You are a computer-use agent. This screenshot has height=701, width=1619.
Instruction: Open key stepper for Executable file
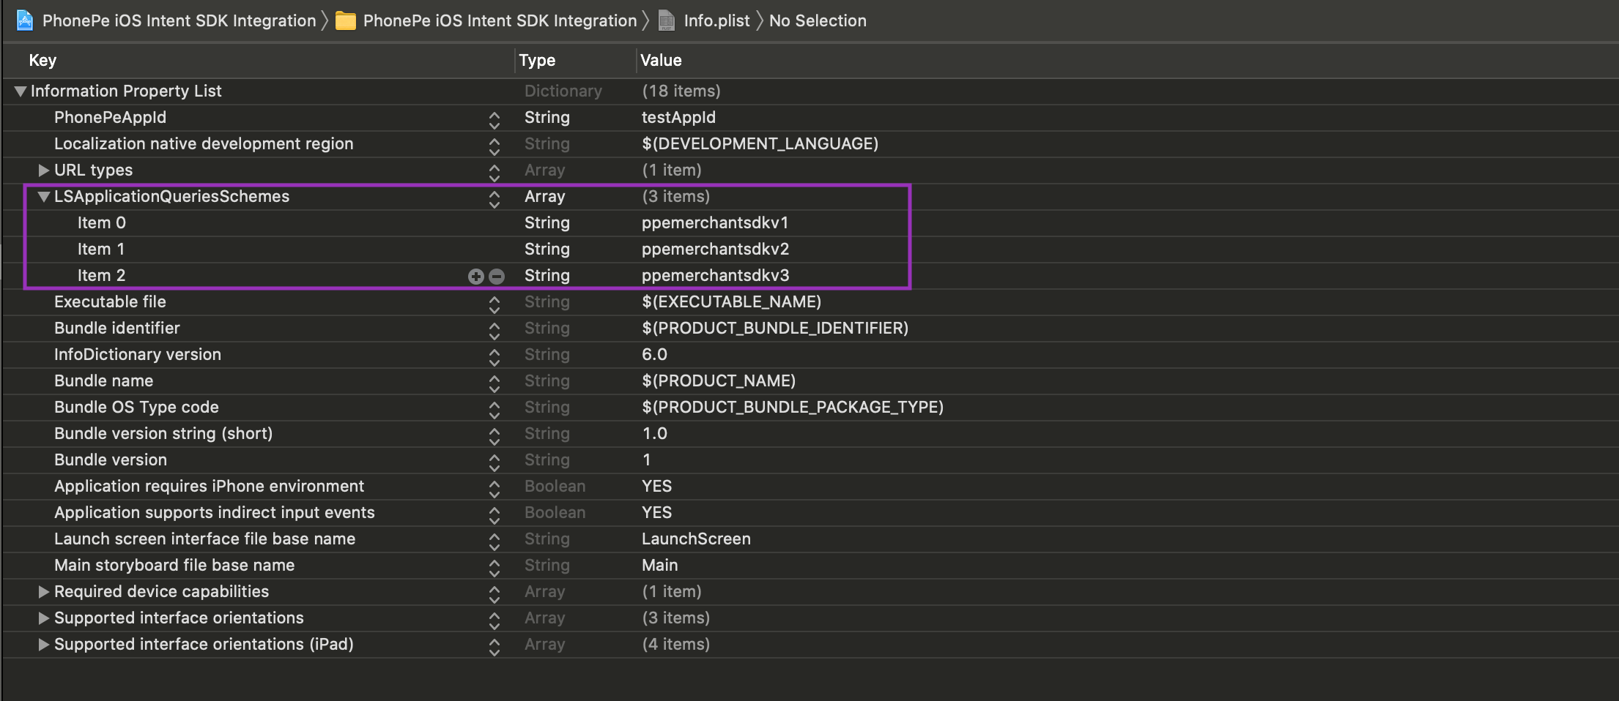click(x=494, y=304)
